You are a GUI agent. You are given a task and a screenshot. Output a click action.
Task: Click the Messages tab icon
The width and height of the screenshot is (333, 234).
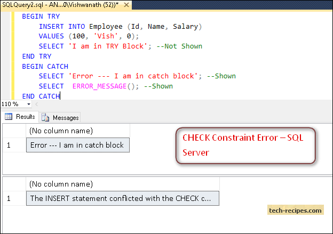45,117
